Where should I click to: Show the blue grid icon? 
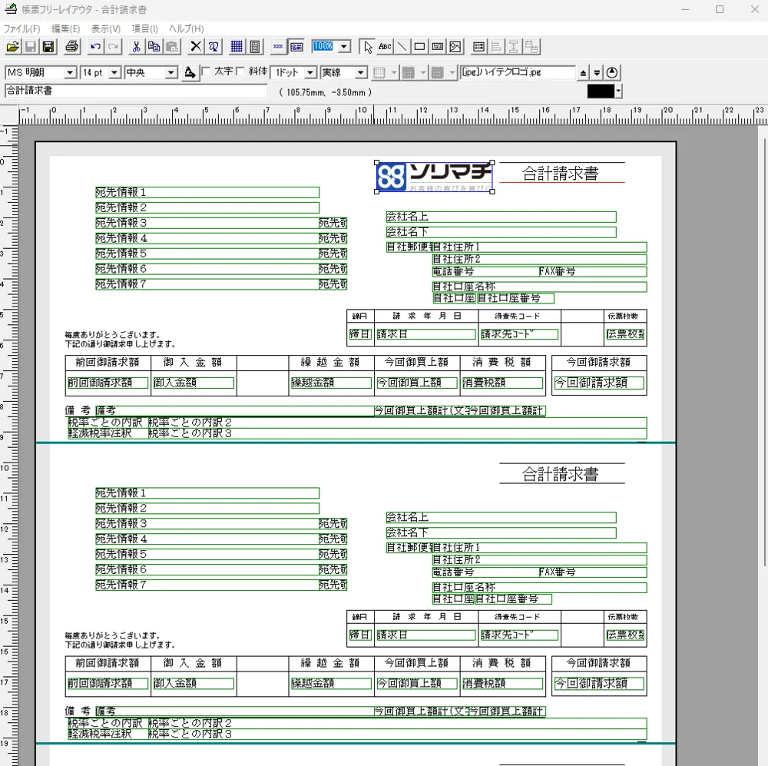click(x=237, y=47)
